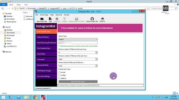Click MediaBOTS in the address path
Screen dimensions: 179x100
tap(43, 9)
